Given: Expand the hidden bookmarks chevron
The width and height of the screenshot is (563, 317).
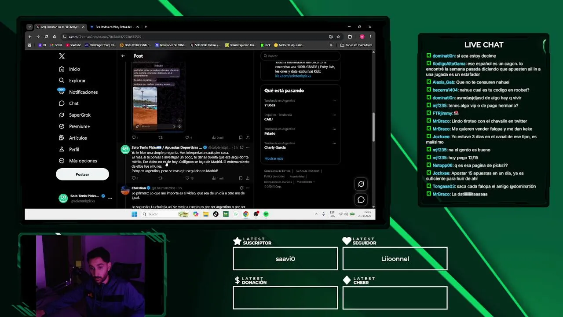Looking at the screenshot, I should [331, 45].
